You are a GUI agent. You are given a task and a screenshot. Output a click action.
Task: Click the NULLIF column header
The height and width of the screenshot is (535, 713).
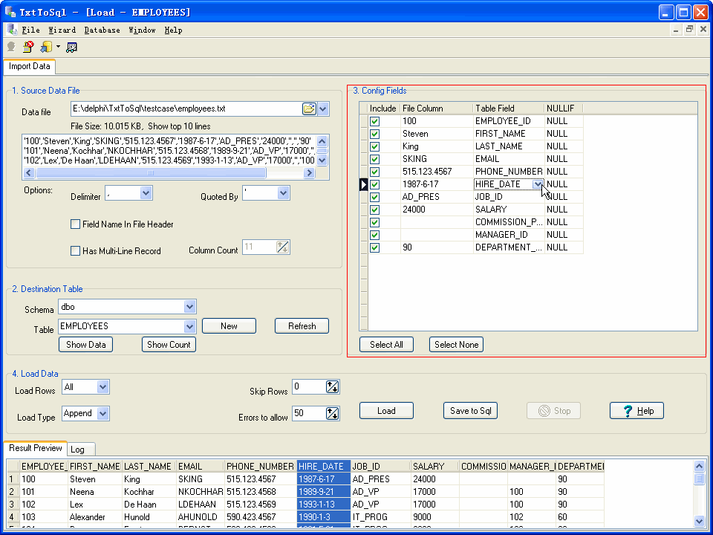click(564, 108)
